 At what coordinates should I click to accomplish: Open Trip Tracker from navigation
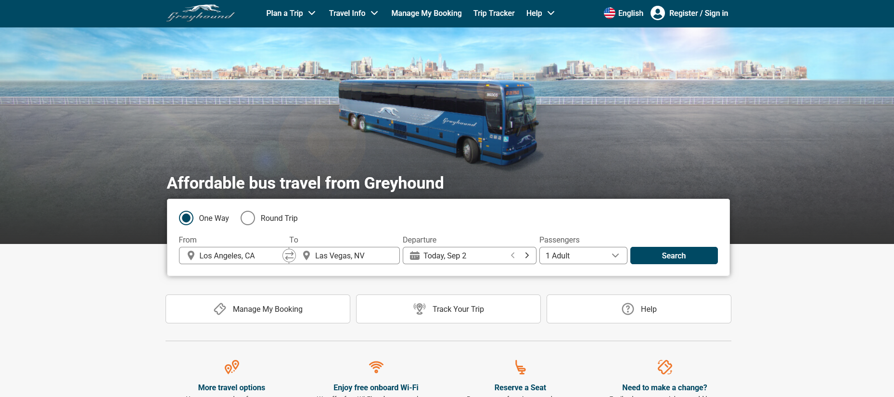pos(494,13)
